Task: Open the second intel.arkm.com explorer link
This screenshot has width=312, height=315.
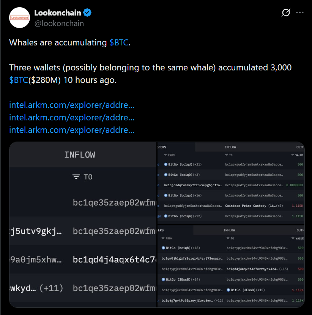Action: [72, 117]
